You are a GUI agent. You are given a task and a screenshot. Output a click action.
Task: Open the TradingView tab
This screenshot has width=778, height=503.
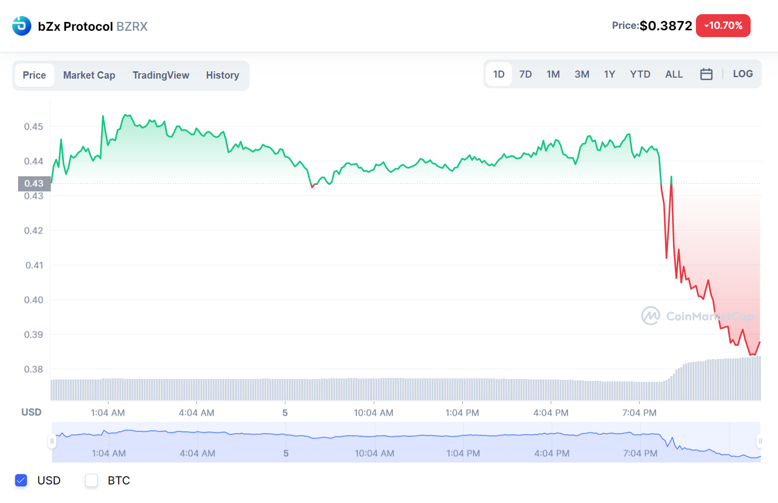tap(161, 75)
